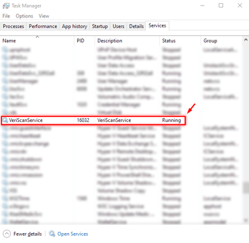249x243 pixels.
Task: Switch to the Details tab
Action: (136, 26)
